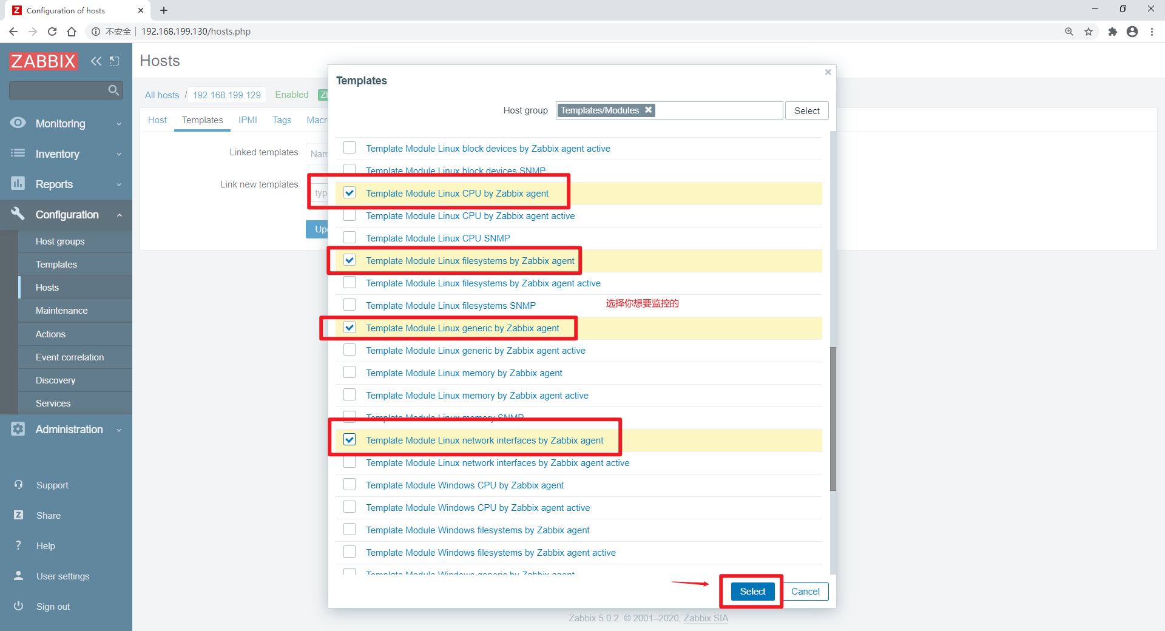Click the Sign out power icon
This screenshot has width=1165, height=631.
point(19,606)
